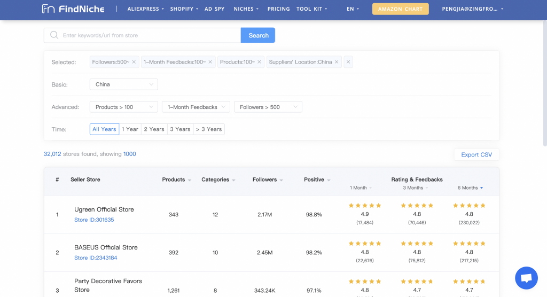Viewport: 547px width, 297px height.
Task: Open the EN language selector
Action: click(x=353, y=9)
